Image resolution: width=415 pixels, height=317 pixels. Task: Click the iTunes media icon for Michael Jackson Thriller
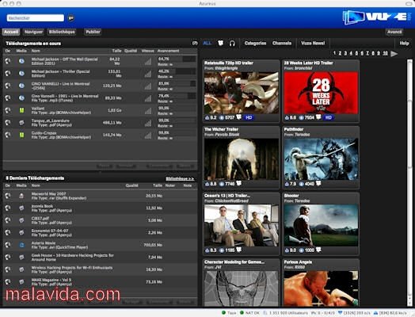(21, 74)
